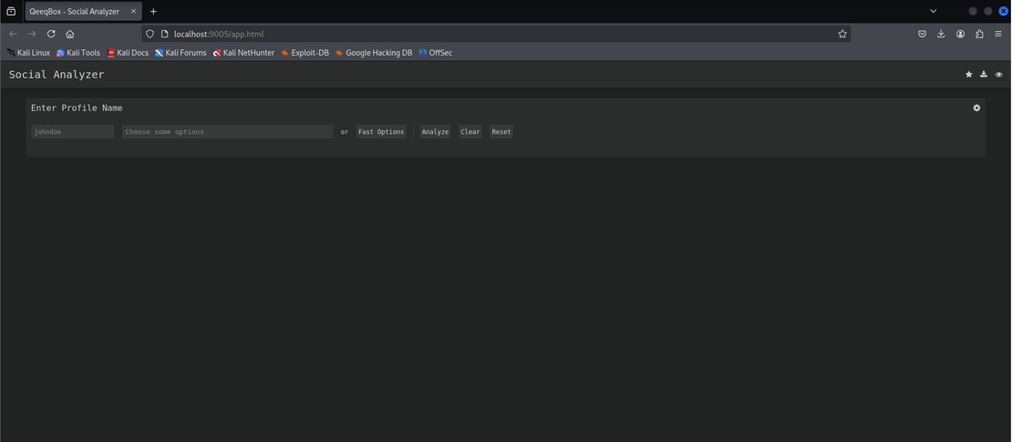
Task: Open the 'Choose some options' dropdown
Action: tap(227, 132)
